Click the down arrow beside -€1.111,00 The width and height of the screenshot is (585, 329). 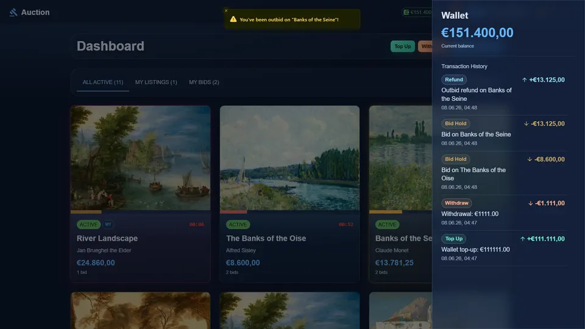[530, 203]
